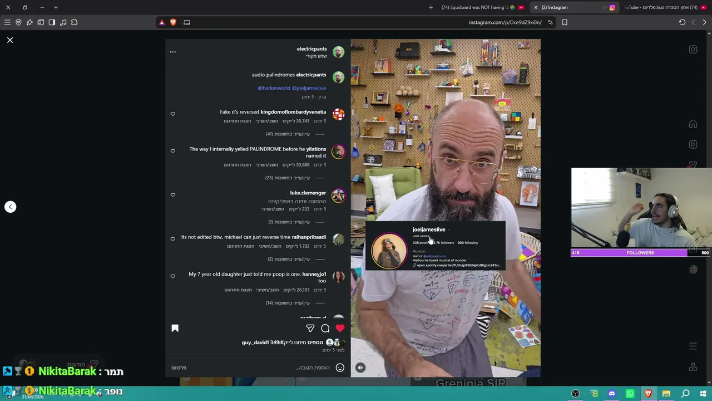Screen dimensions: 712x401
Task: Open electricpants avatar in post header
Action: point(338,52)
